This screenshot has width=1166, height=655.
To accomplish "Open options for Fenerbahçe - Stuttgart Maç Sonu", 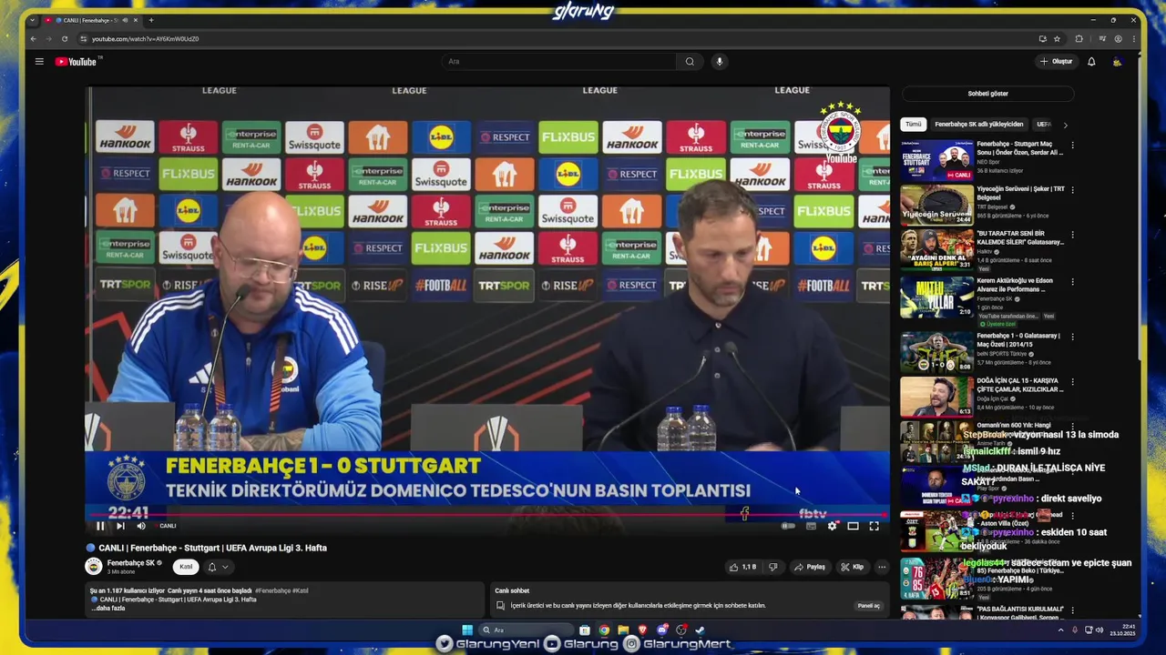I will coord(1072,146).
